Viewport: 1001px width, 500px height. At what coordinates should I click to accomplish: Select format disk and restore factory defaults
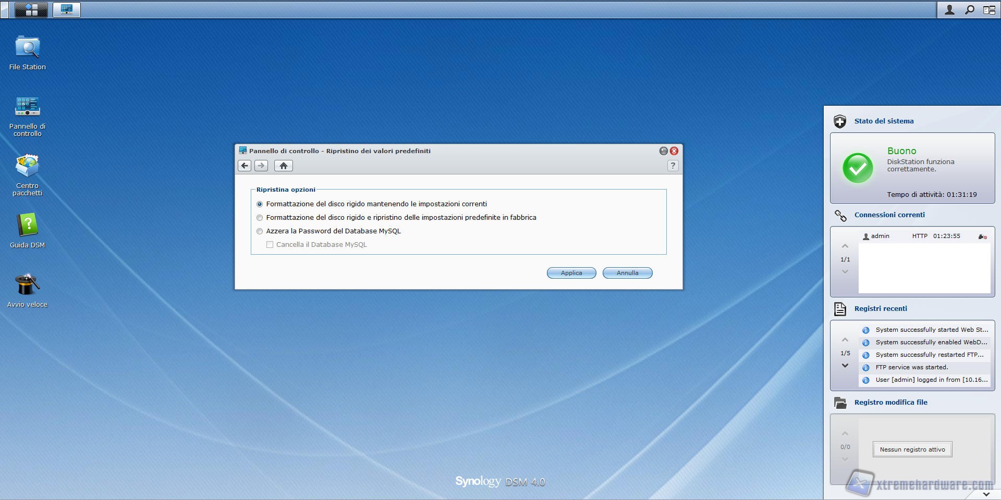coord(260,218)
